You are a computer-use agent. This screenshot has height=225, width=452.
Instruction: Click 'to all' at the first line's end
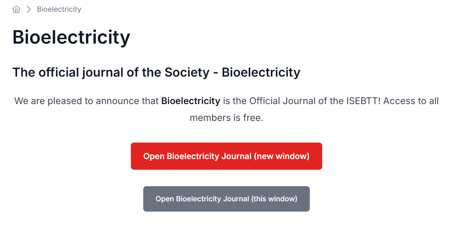point(429,101)
